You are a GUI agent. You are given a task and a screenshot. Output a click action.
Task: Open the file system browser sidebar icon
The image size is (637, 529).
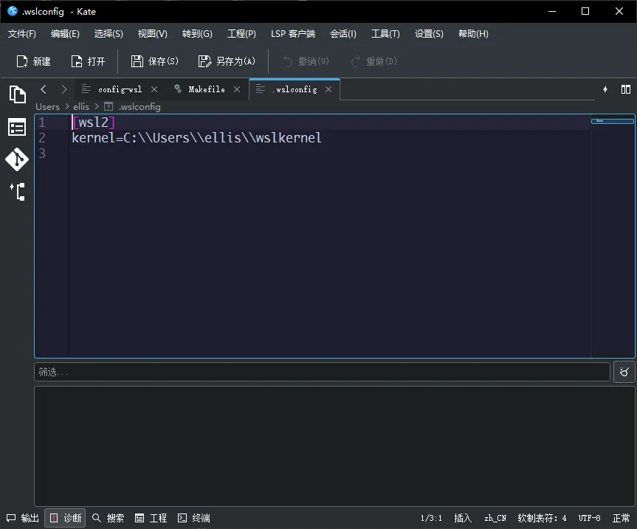click(x=17, y=128)
